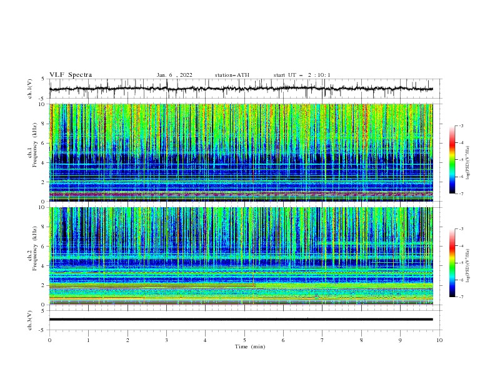Viewport: 495px width, 382px height.
Task: Click time axis tick label "0"
Action: (x=49, y=340)
